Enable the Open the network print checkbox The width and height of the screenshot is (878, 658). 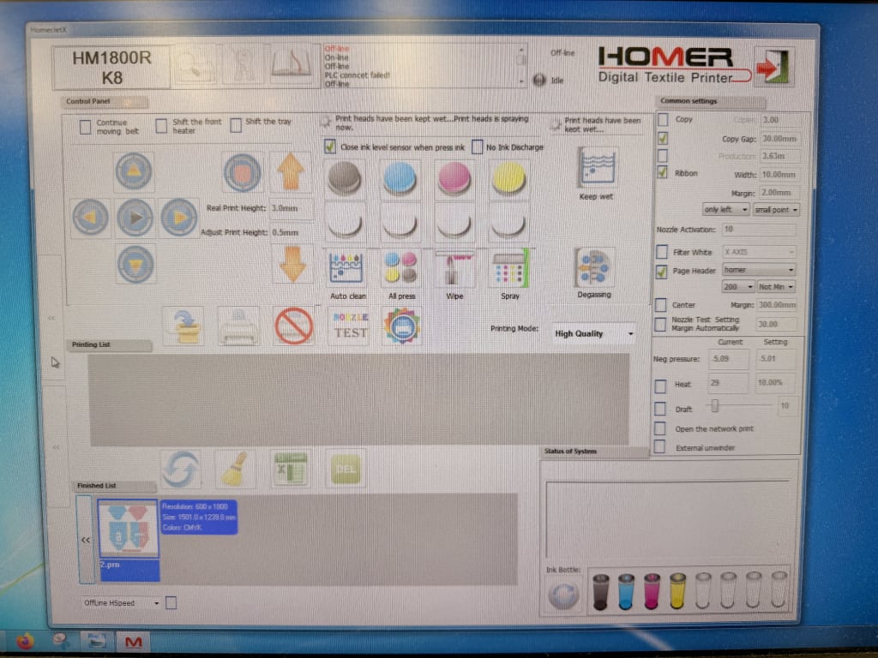(660, 429)
